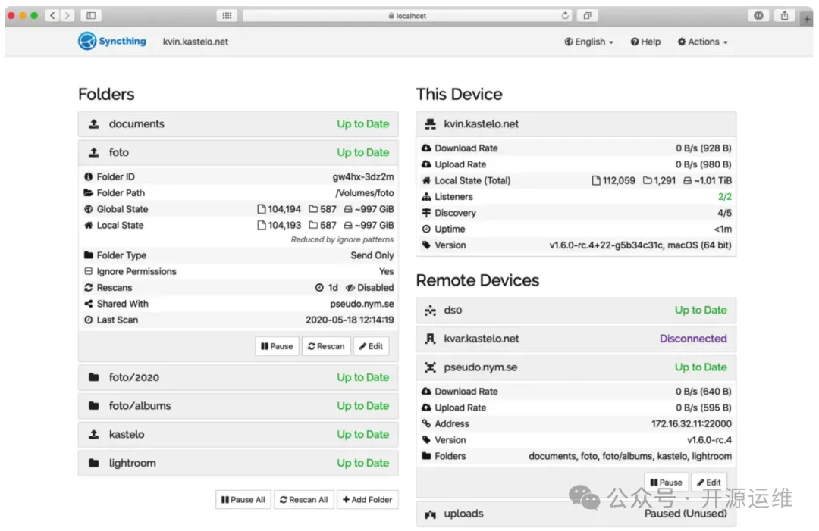Expand the kastelo folder panel
This screenshot has height=531, width=819.
238,435
